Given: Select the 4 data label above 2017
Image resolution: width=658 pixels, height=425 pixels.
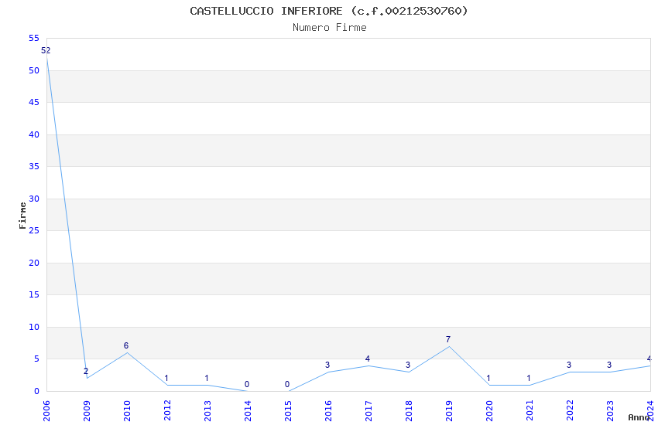Looking at the screenshot, I should [x=368, y=359].
